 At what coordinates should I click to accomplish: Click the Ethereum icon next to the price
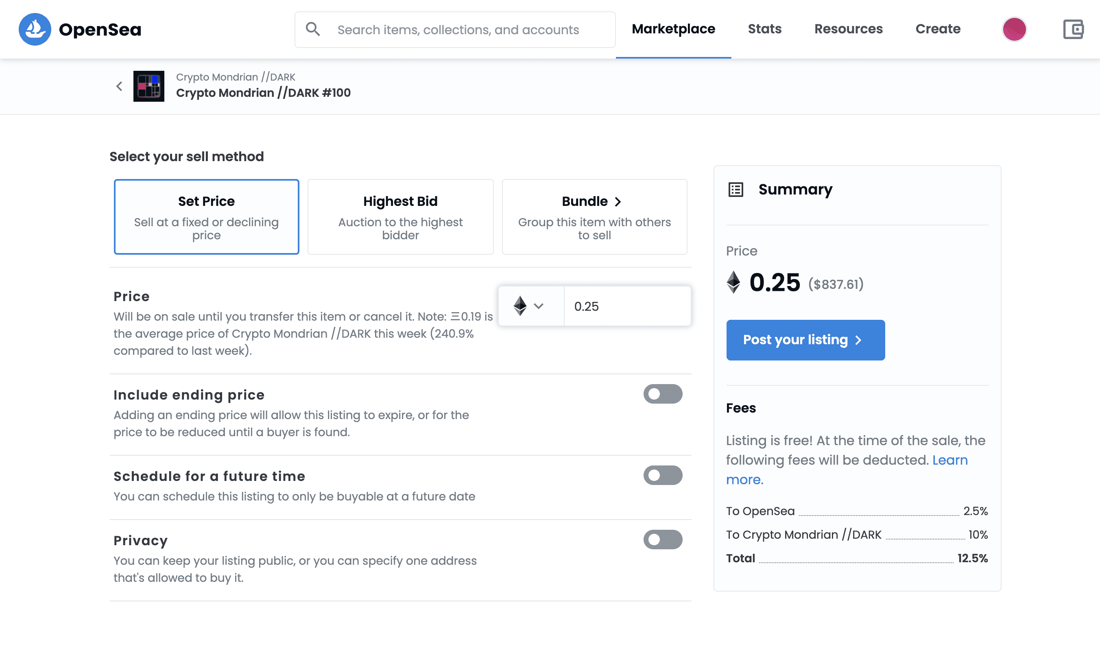(734, 283)
